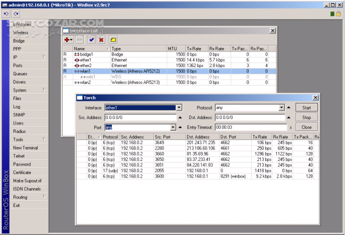Image resolution: width=345 pixels, height=235 pixels.
Task: Open the Tools submenu
Action: [x=29, y=139]
